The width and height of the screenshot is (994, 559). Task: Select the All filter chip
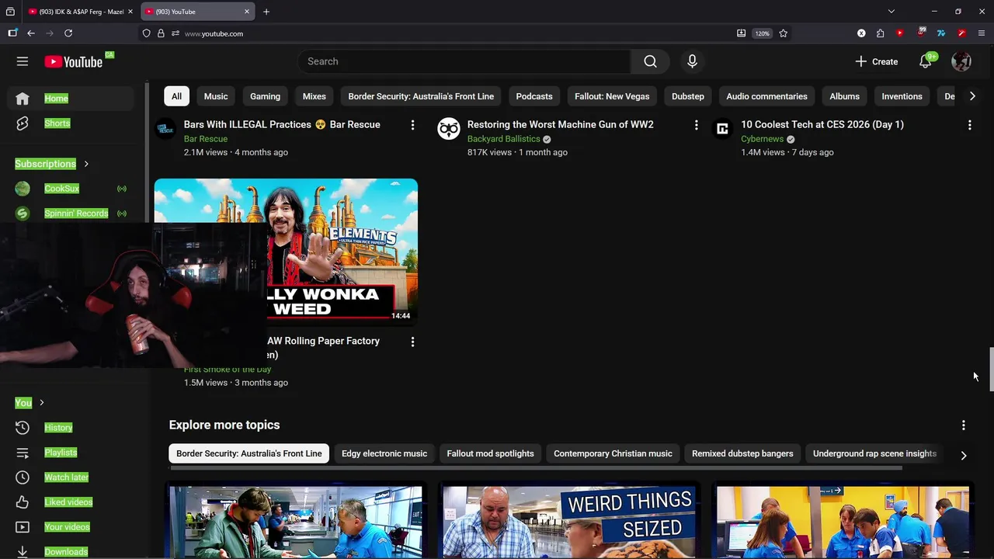pos(176,96)
